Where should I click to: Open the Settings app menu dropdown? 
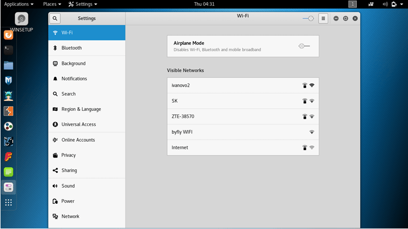(x=83, y=4)
